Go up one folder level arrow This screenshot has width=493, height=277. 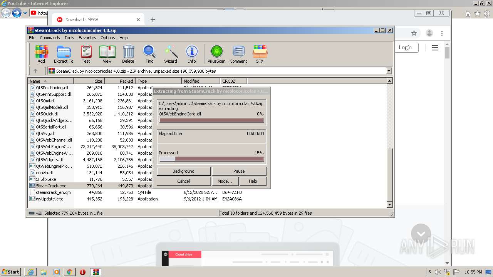(35, 71)
